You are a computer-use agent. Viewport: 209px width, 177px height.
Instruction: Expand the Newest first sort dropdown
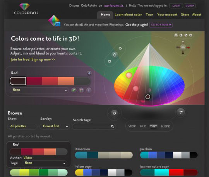coord(55,126)
